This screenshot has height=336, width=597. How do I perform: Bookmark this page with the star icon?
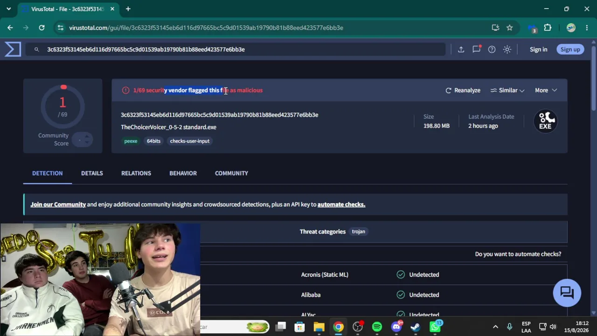(x=510, y=28)
